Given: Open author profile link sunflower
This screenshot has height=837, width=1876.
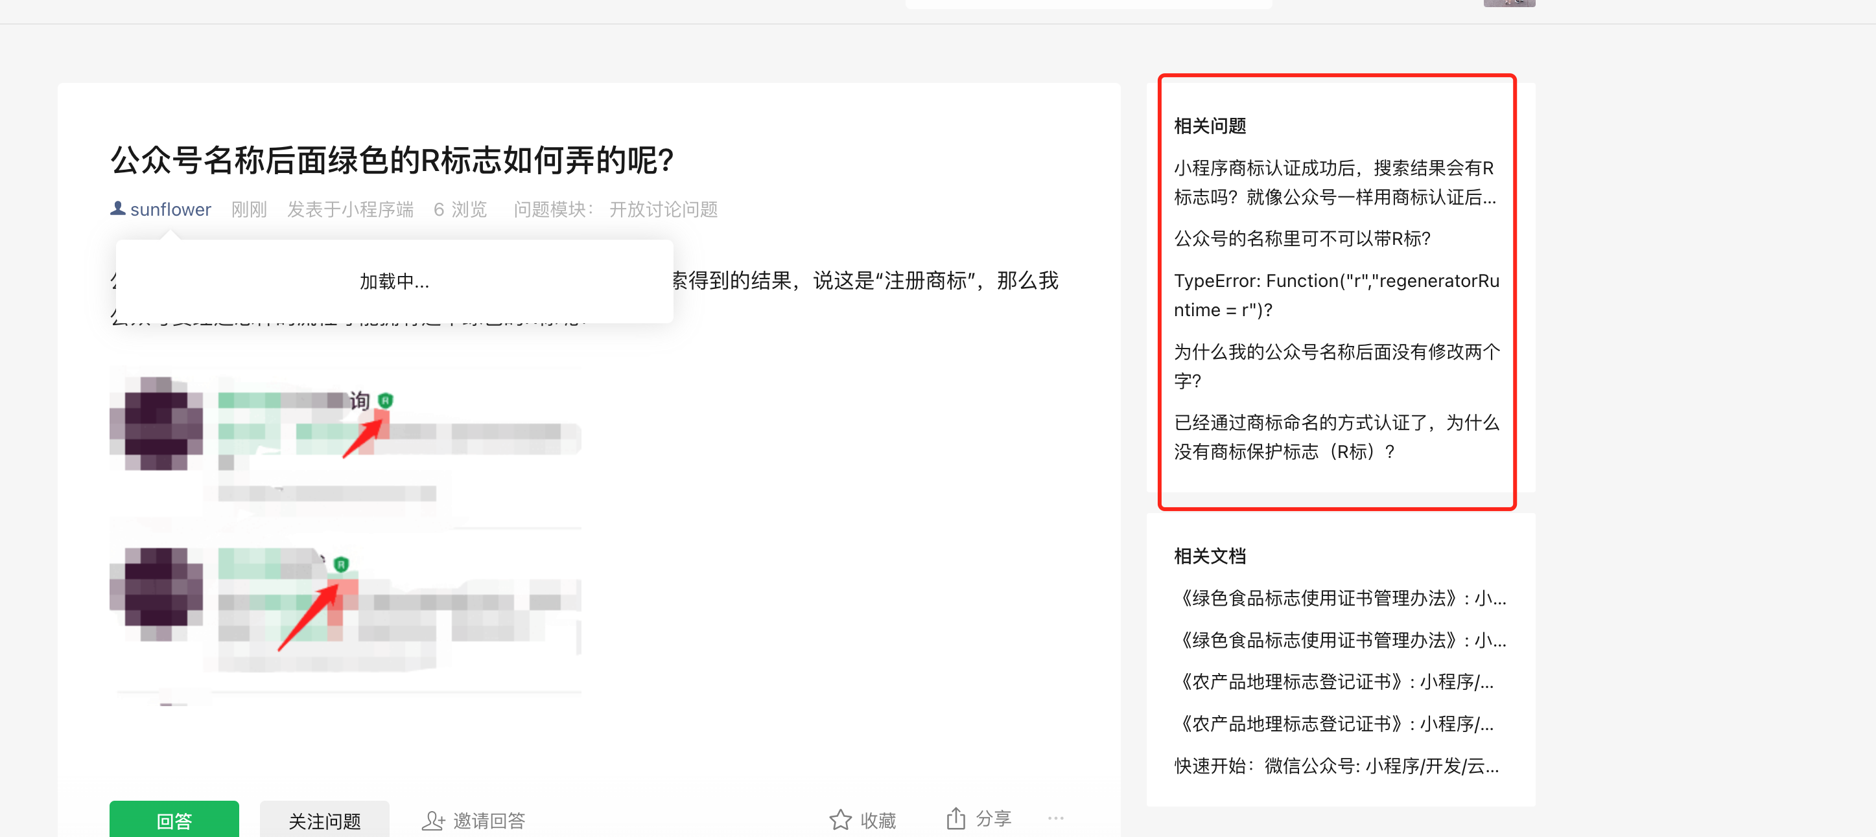Looking at the screenshot, I should pyautogui.click(x=170, y=210).
